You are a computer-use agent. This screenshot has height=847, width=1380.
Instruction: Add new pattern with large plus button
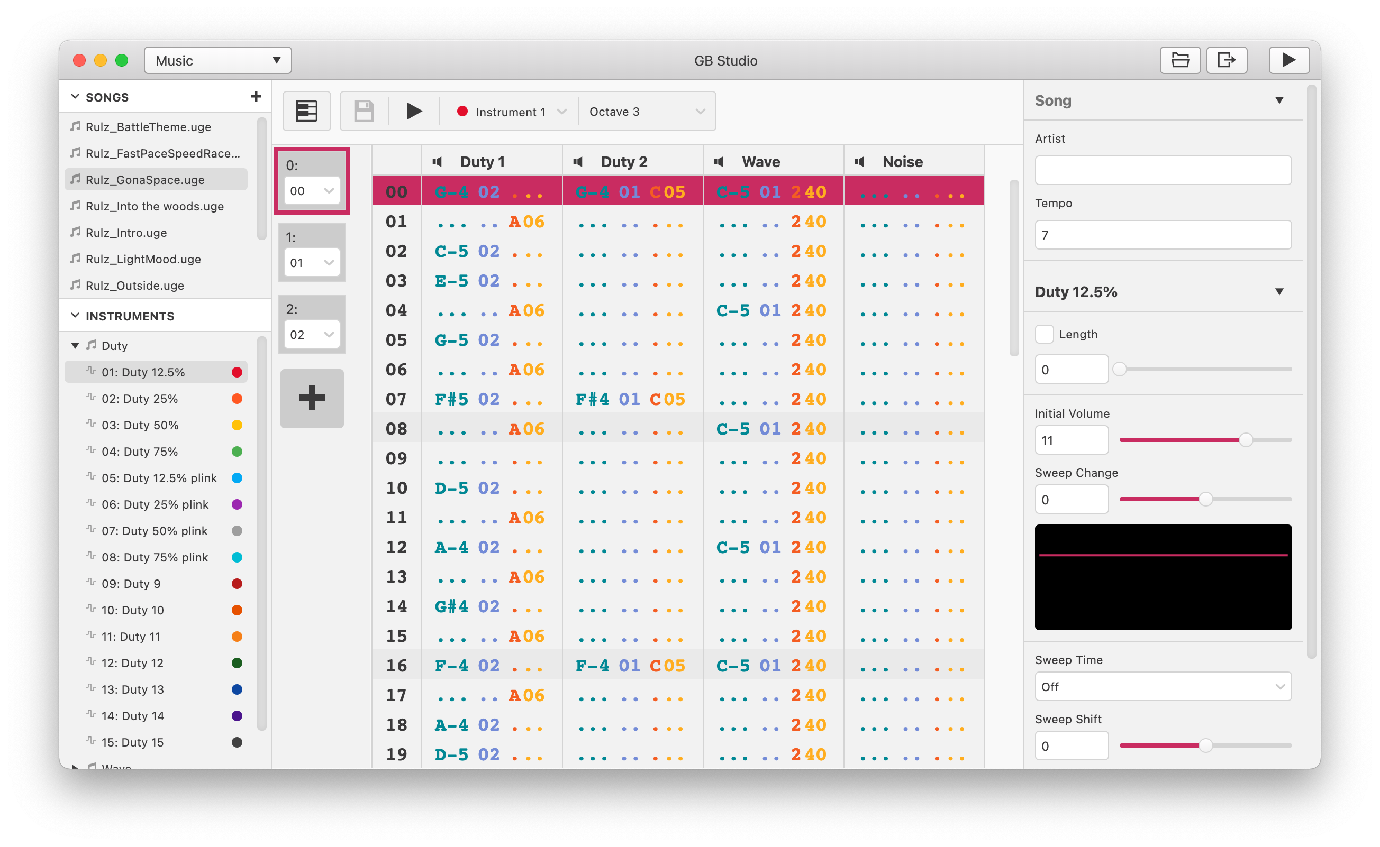tap(312, 398)
